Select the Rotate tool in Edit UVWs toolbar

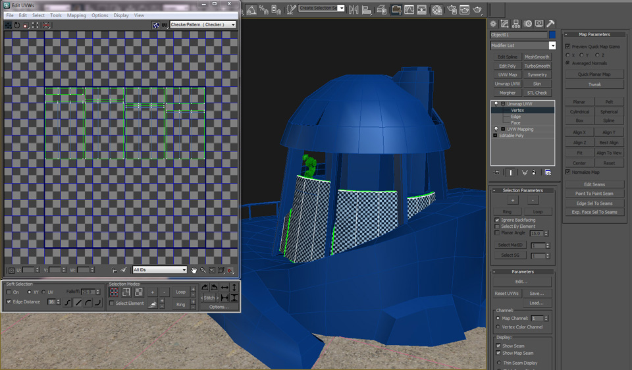[17, 25]
